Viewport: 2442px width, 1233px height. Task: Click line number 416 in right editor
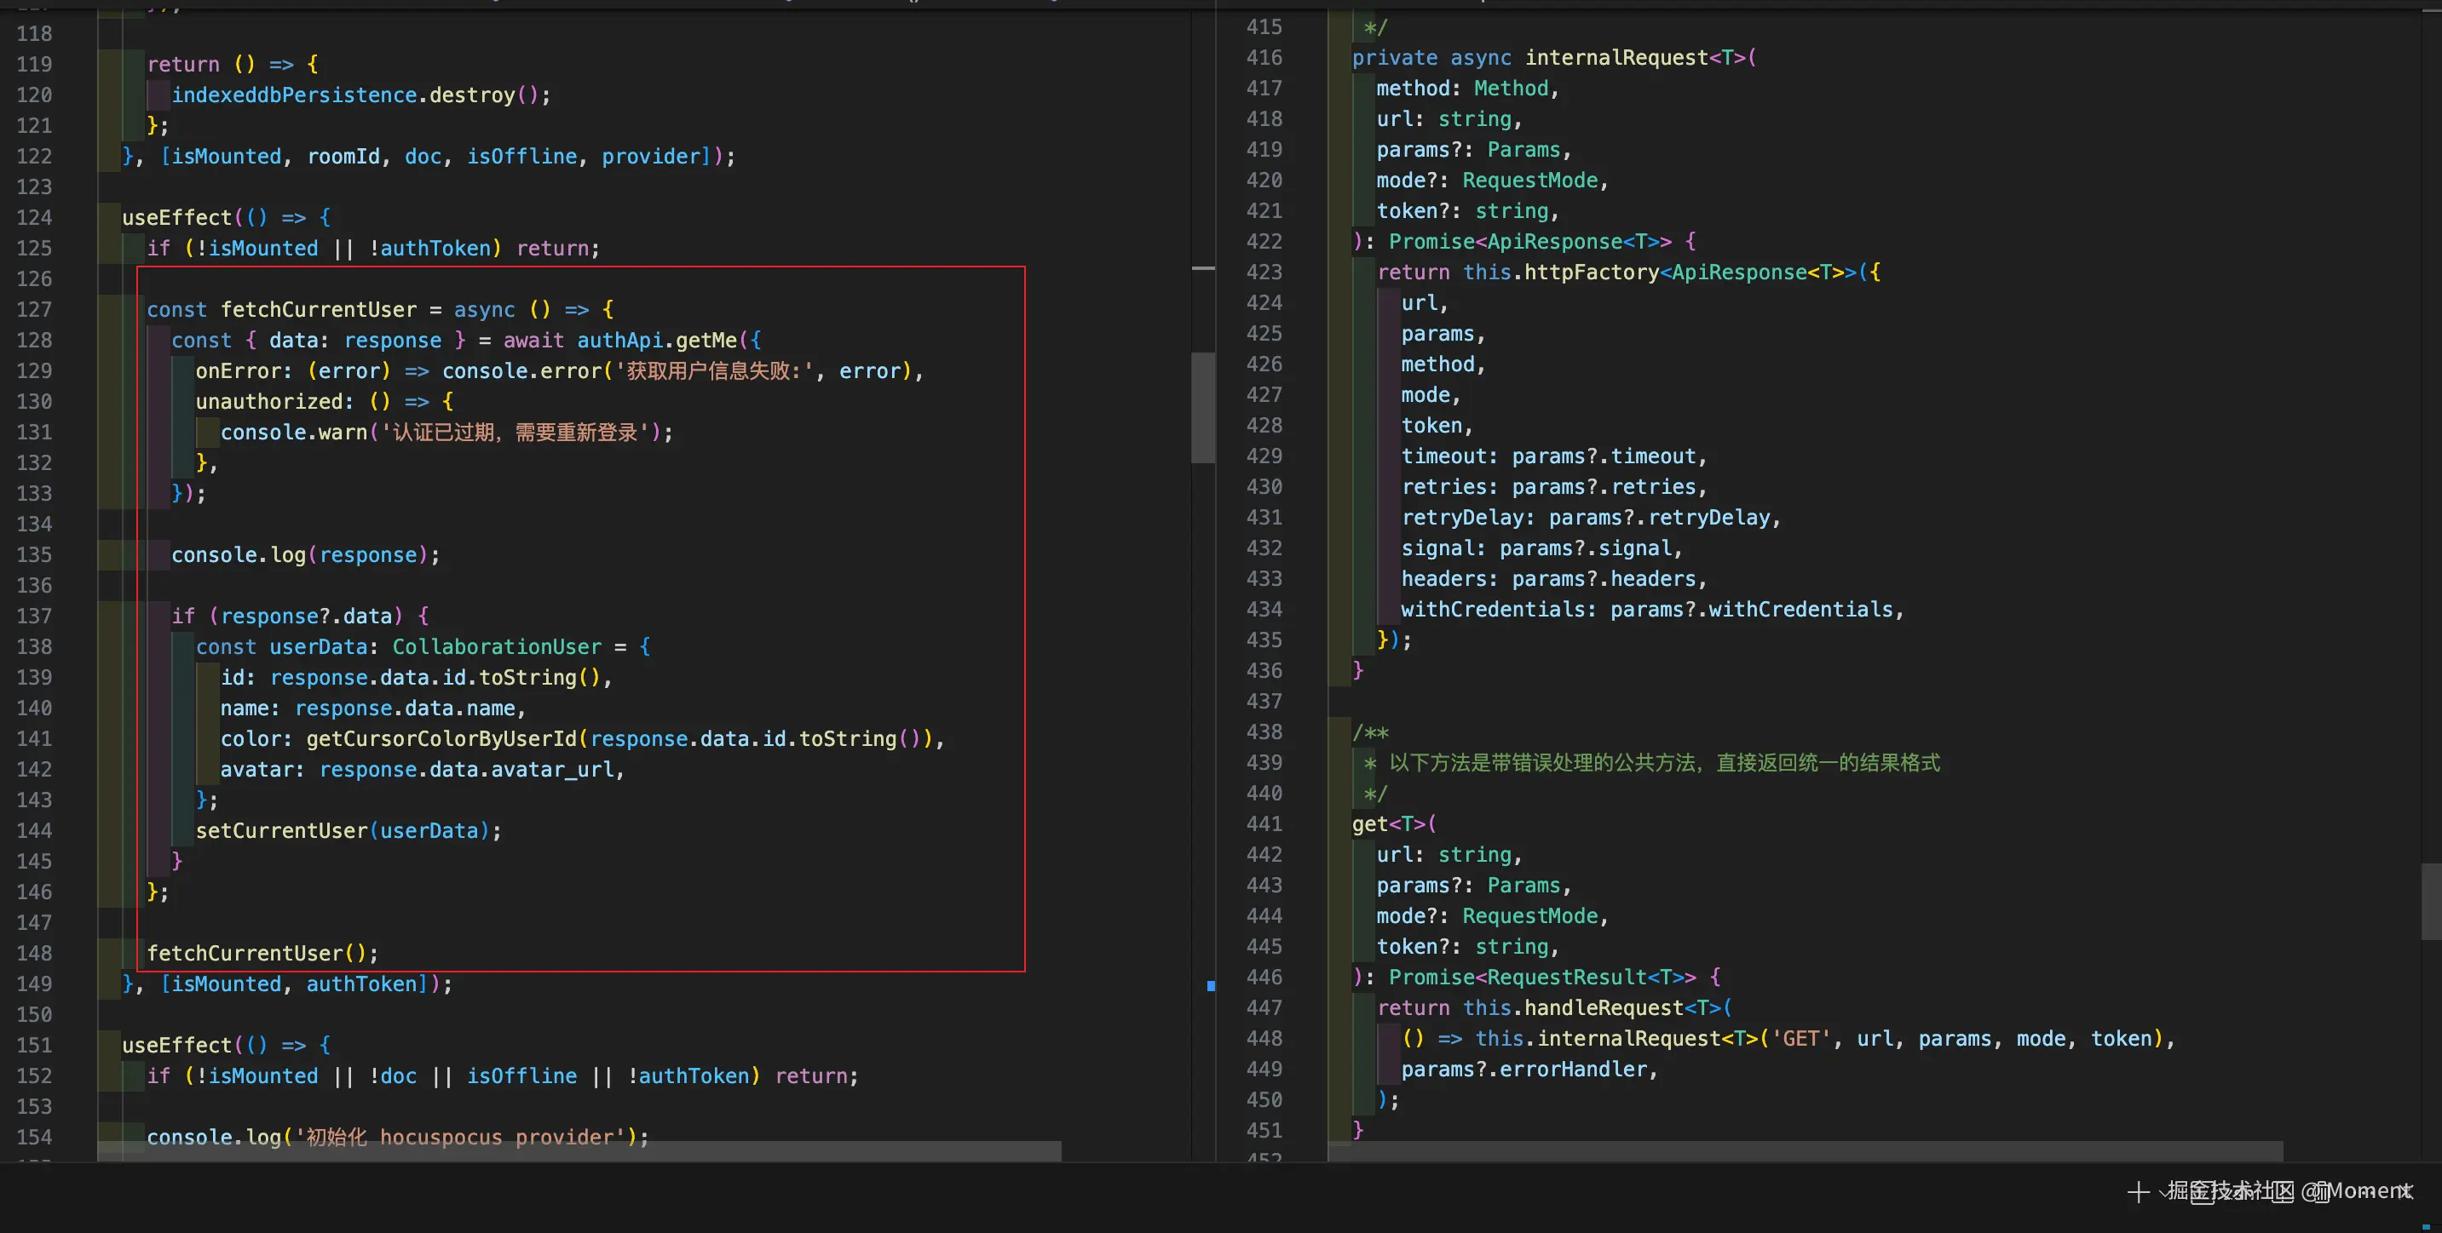[x=1264, y=58]
